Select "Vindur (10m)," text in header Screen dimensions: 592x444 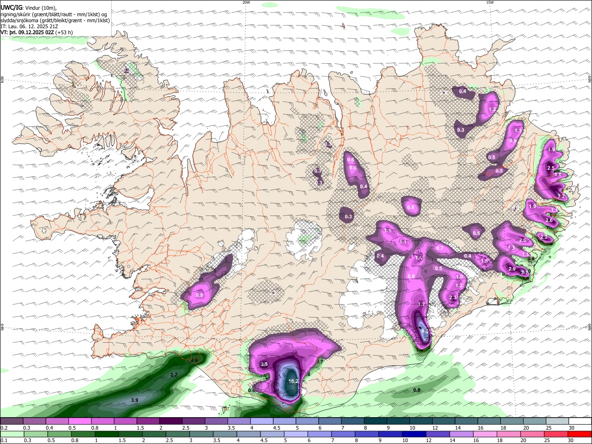[40, 7]
